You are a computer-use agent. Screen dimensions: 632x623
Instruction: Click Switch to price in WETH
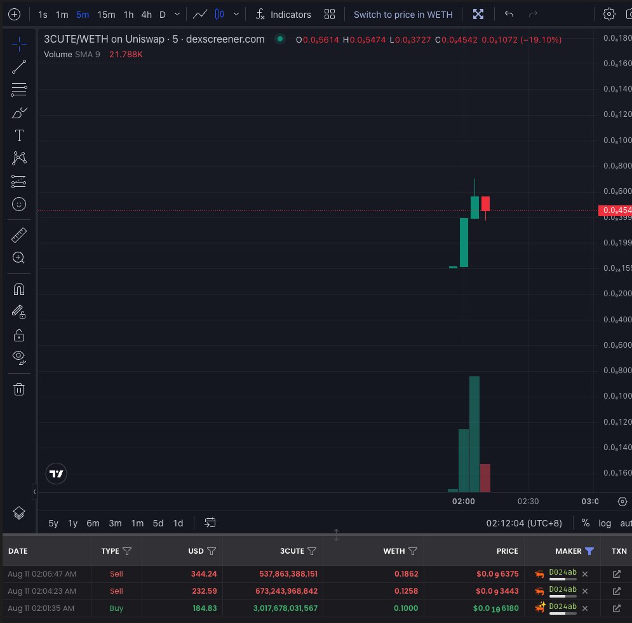[403, 15]
